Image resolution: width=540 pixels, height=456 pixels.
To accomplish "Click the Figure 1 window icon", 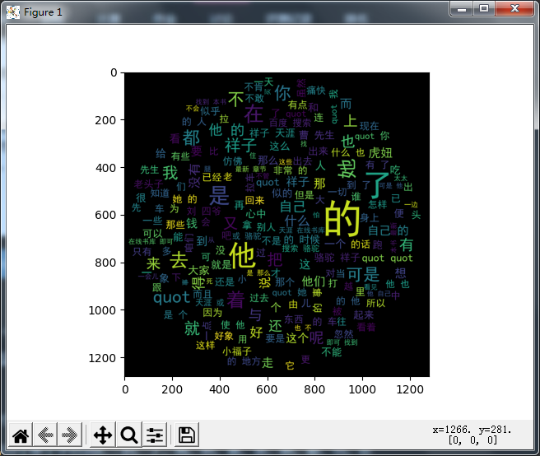I will coord(12,12).
